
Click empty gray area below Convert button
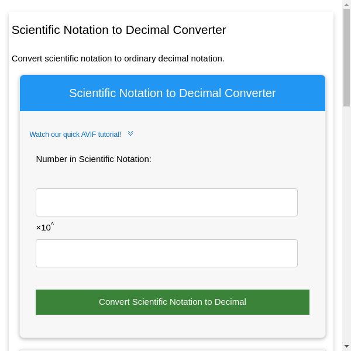(172, 326)
